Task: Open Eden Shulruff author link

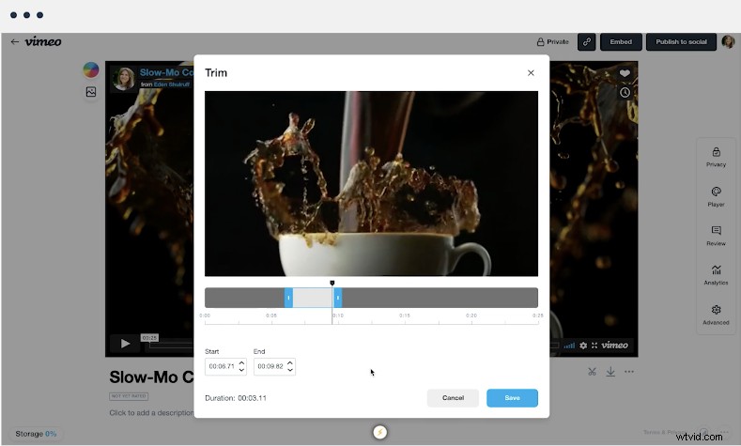Action: pos(171,85)
